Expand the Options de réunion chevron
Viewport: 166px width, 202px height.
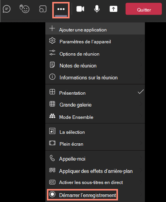click(x=141, y=53)
